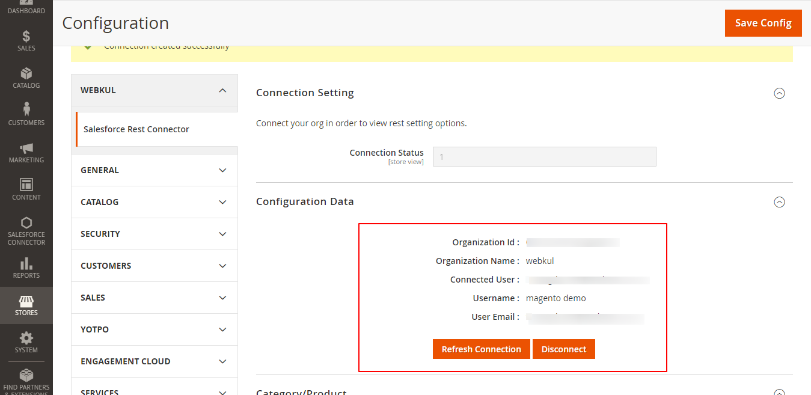Click the Connection Status field

pos(545,157)
